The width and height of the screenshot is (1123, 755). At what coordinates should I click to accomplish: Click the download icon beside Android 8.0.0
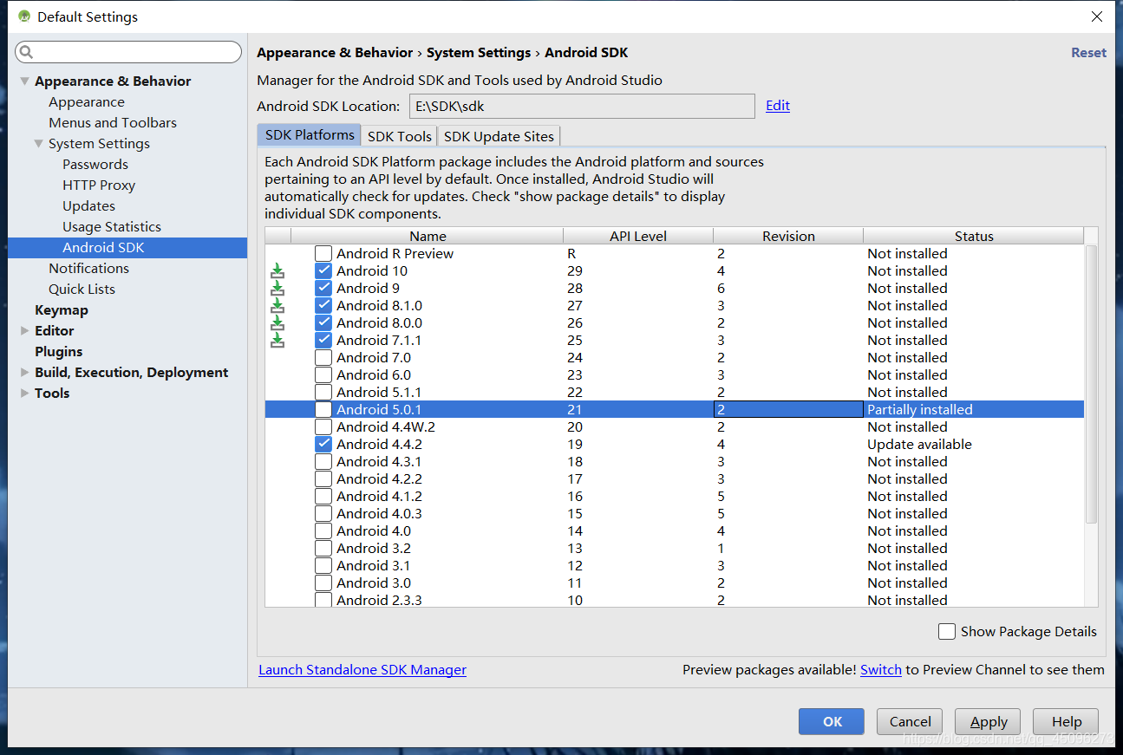click(x=277, y=322)
